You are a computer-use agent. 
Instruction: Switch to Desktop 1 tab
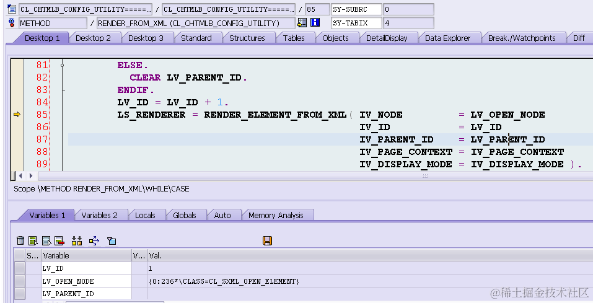(x=42, y=38)
